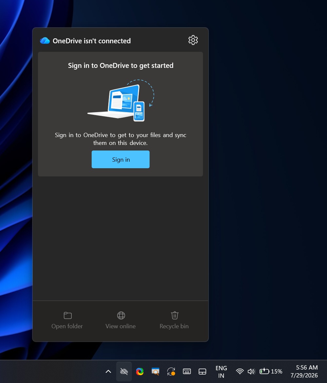327x383 pixels.
Task: Open folder from the OneDrive footer
Action: [67, 320]
